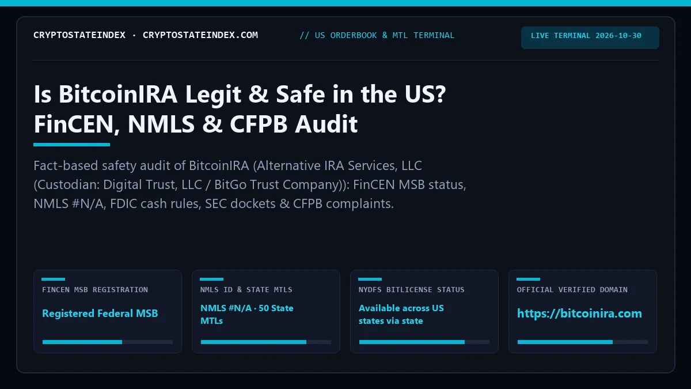The height and width of the screenshot is (389, 691).
Task: Click the OFFICIAL VERIFIED DOMAIN card label
Action: tap(572, 290)
